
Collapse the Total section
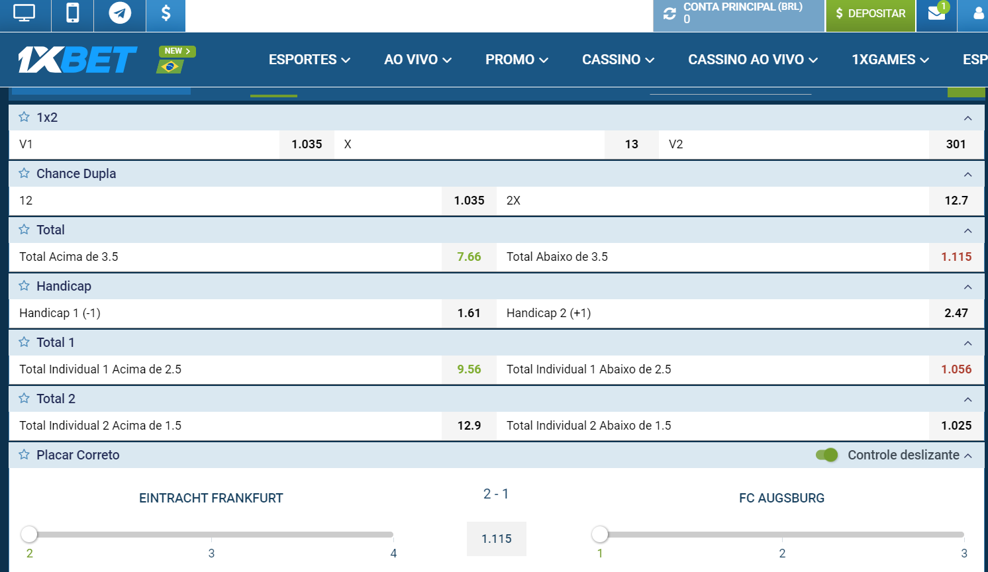point(968,230)
